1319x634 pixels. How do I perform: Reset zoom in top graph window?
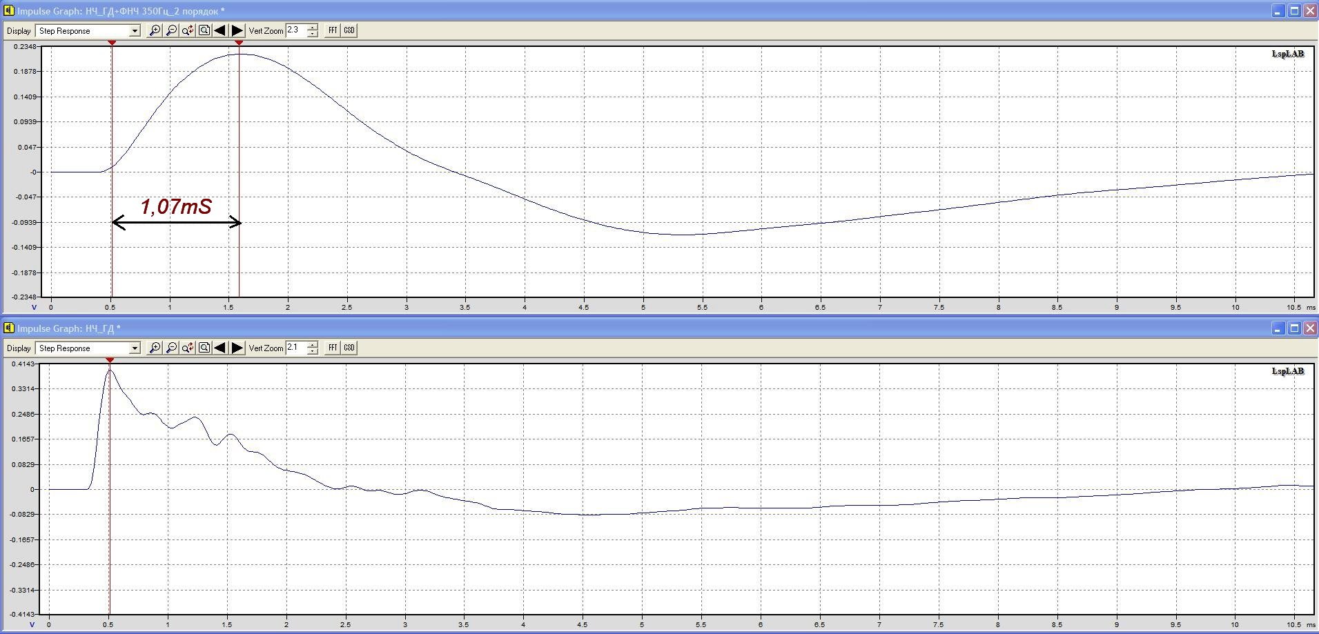tap(188, 30)
